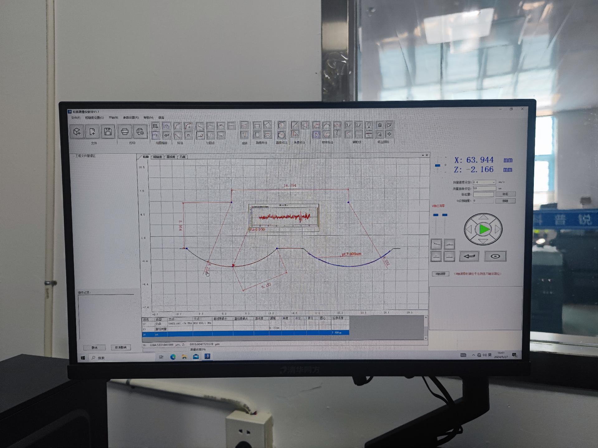Click the up arrow on direction pad
Screen dimensions: 598x448
click(483, 217)
